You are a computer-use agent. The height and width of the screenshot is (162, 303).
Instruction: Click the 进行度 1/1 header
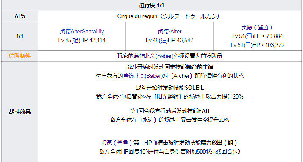click(x=151, y=5)
